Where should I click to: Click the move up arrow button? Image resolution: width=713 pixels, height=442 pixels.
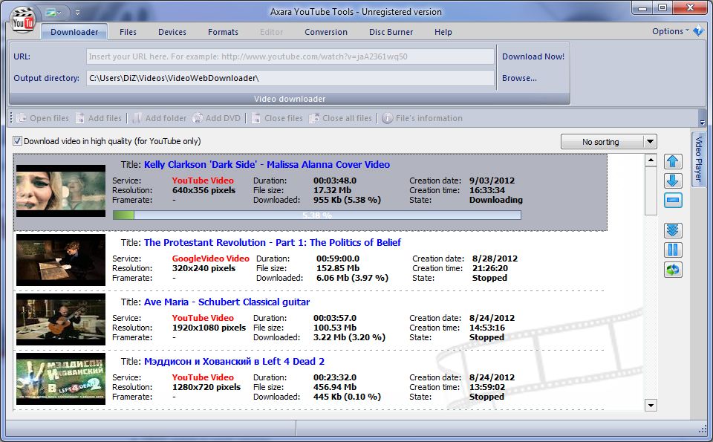[673, 161]
